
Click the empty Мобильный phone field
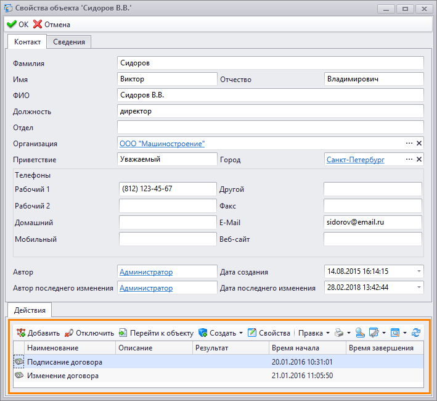click(x=168, y=239)
